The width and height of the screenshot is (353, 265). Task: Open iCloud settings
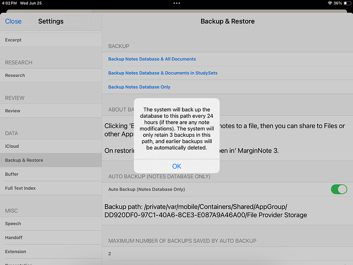tap(51, 146)
